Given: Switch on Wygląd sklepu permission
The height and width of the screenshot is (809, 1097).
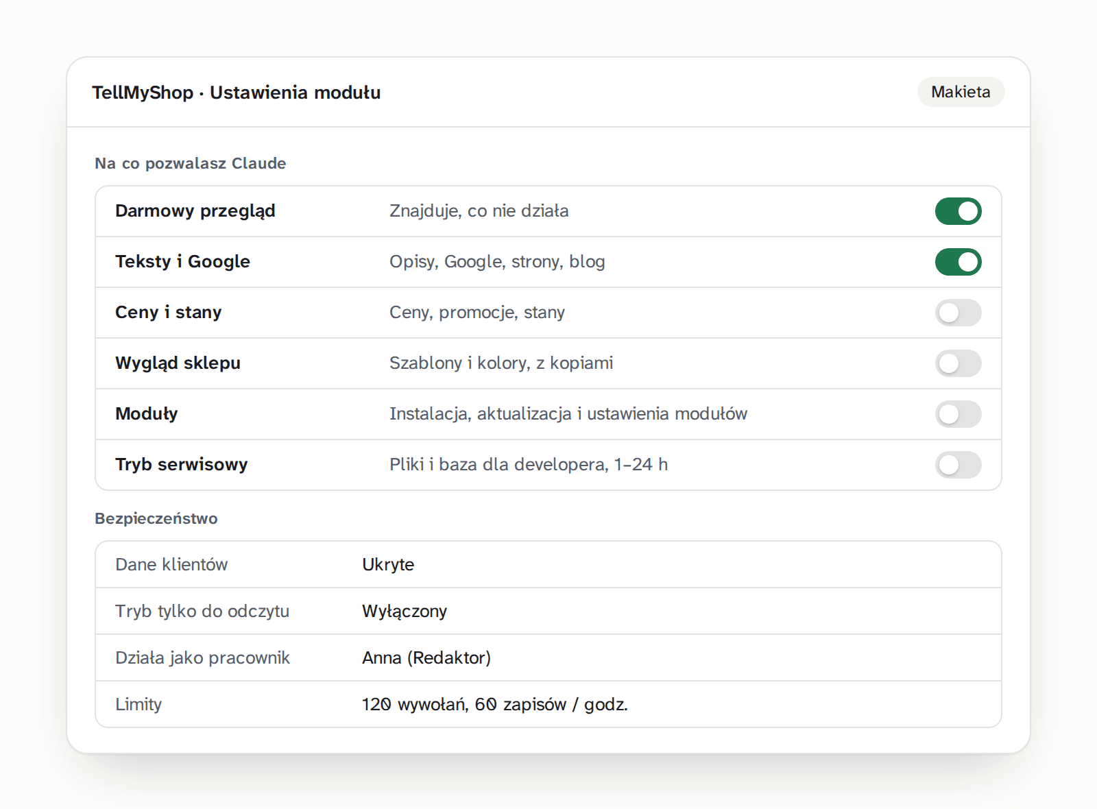Looking at the screenshot, I should click(958, 363).
